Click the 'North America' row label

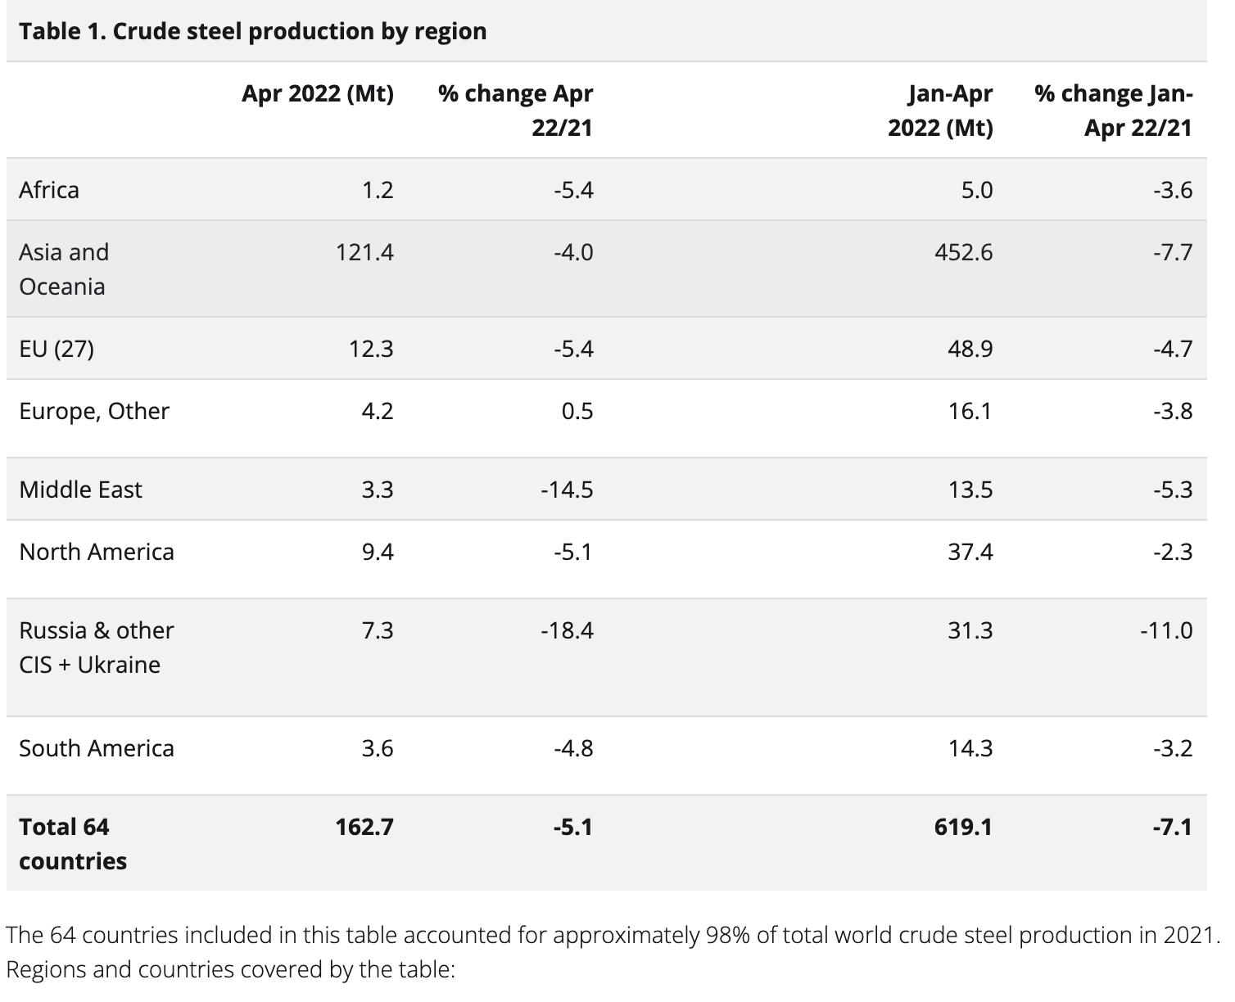(97, 552)
